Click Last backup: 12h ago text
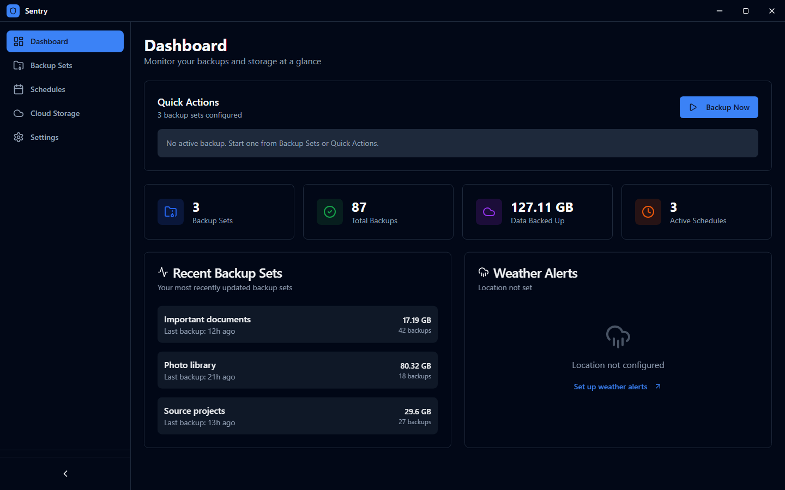 200,331
